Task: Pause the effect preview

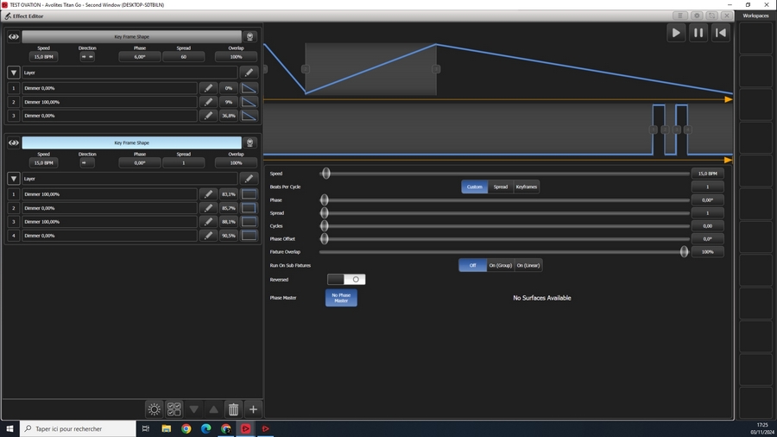Action: (698, 33)
